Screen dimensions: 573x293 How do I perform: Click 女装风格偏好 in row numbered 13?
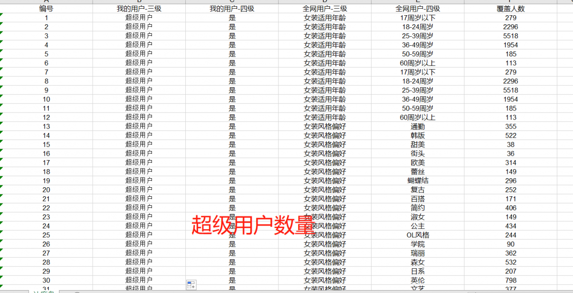point(325,126)
